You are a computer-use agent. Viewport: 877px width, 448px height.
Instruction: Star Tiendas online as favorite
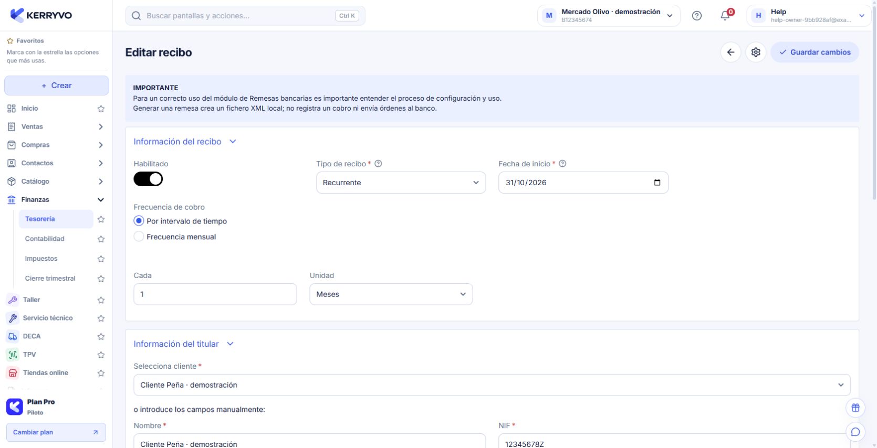[x=101, y=374]
